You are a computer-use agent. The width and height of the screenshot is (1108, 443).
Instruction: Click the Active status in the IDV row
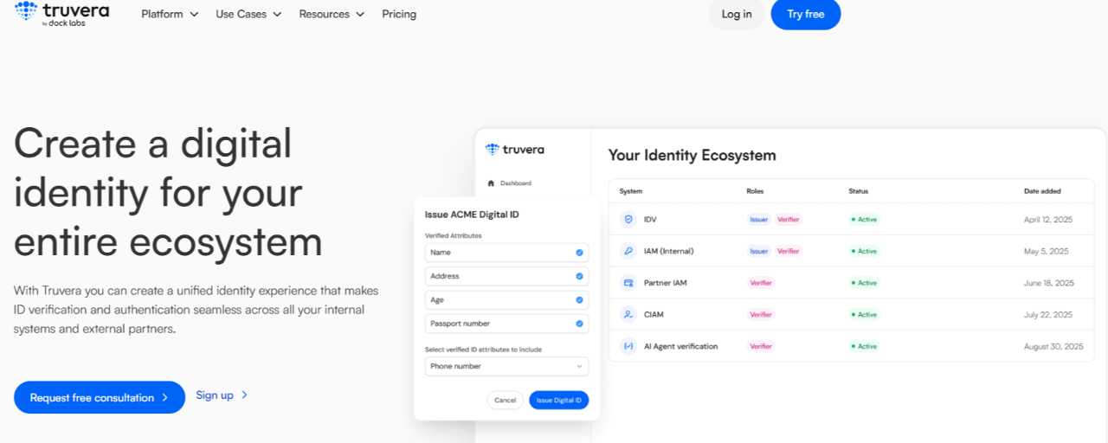864,220
